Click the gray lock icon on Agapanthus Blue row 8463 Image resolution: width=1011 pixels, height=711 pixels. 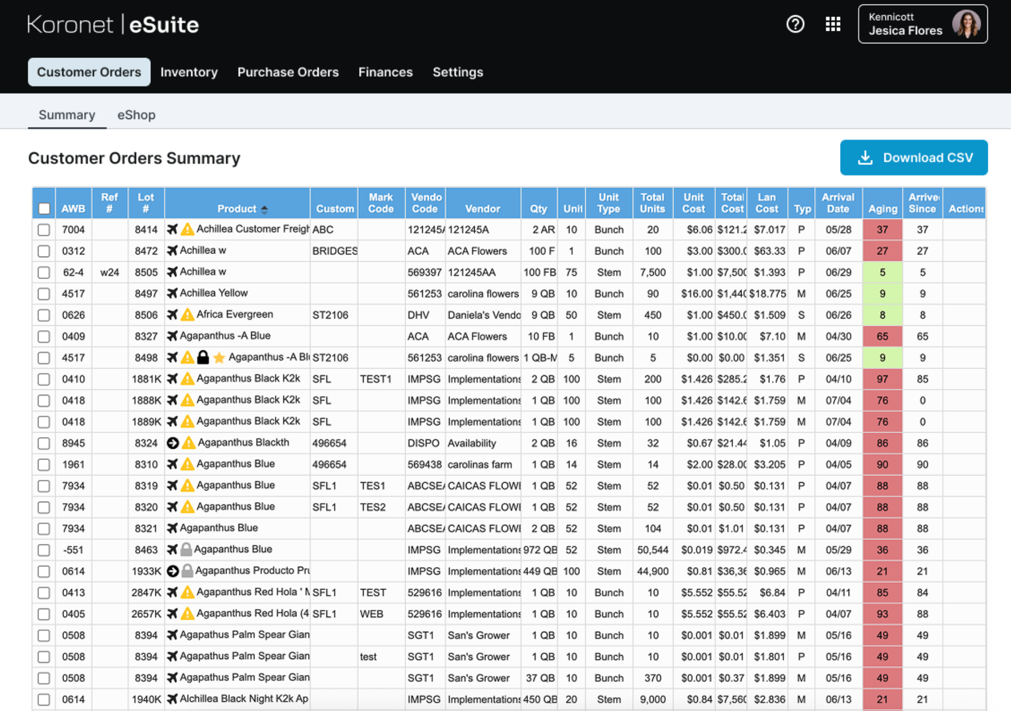click(x=186, y=549)
